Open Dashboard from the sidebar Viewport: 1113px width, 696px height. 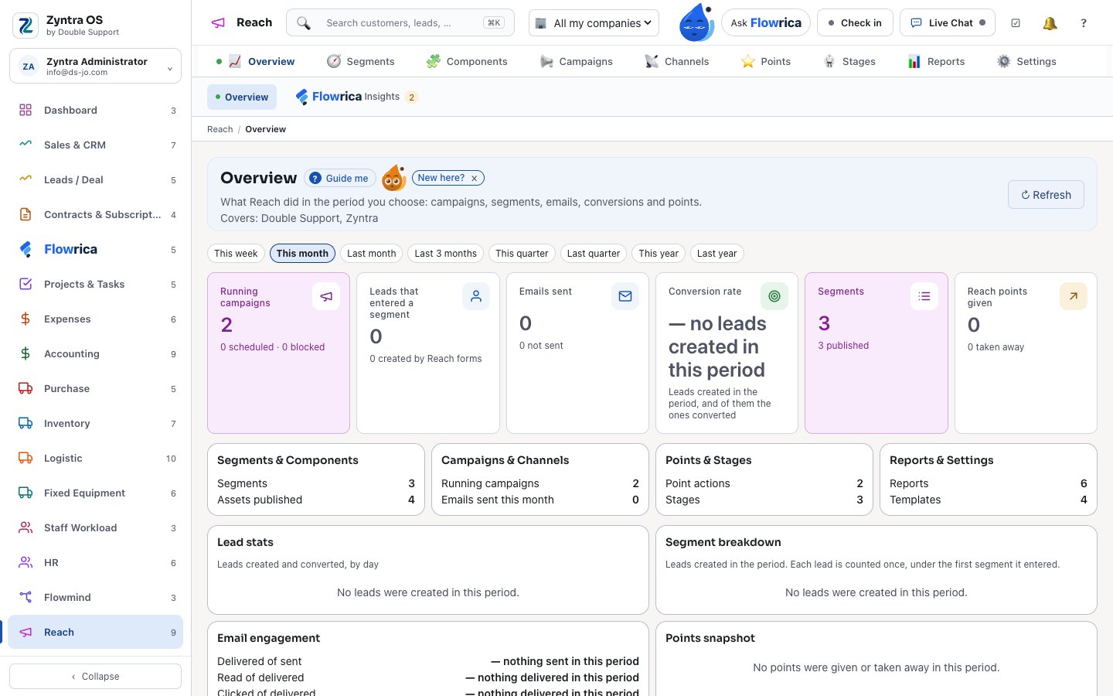point(96,111)
